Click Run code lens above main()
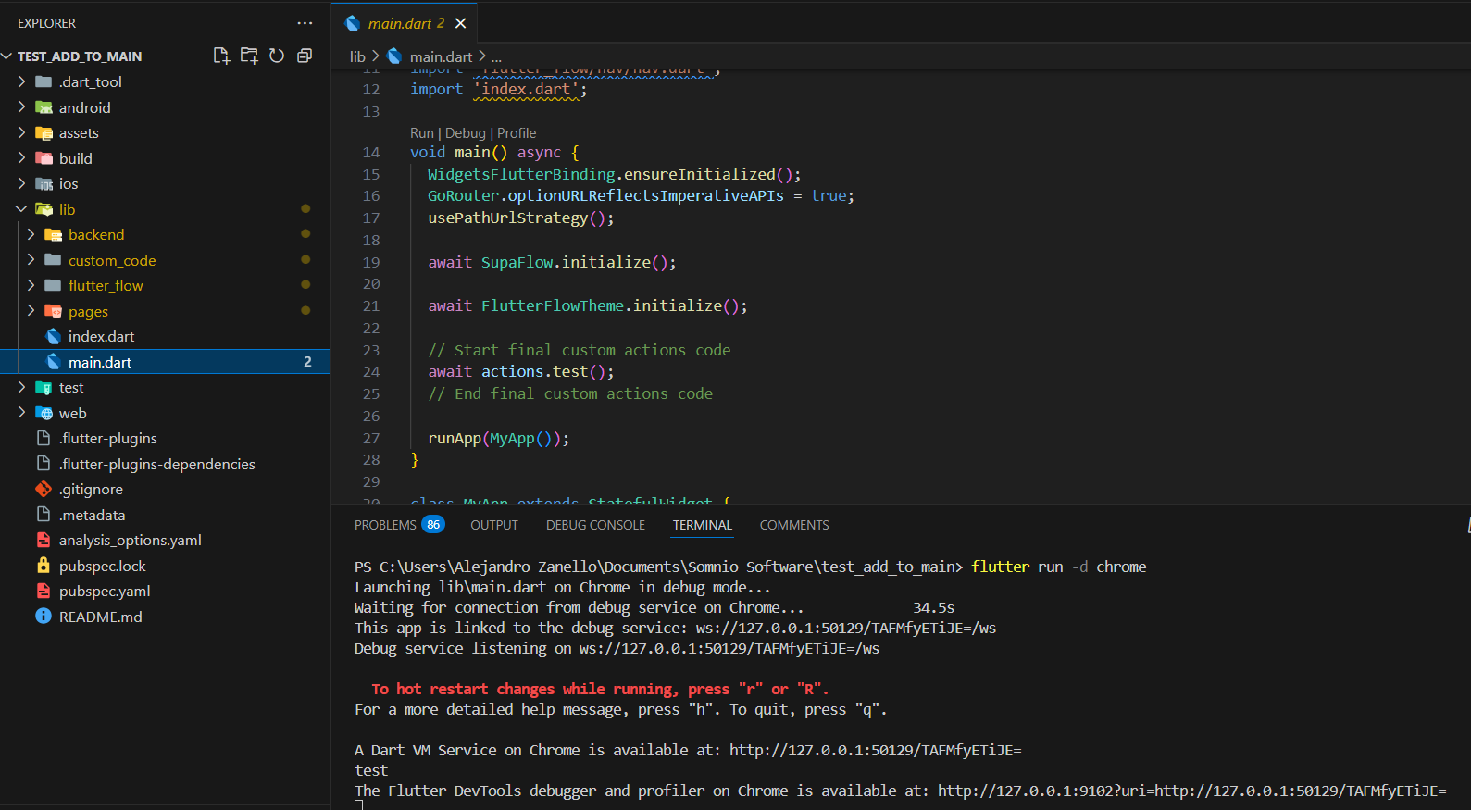 [422, 133]
